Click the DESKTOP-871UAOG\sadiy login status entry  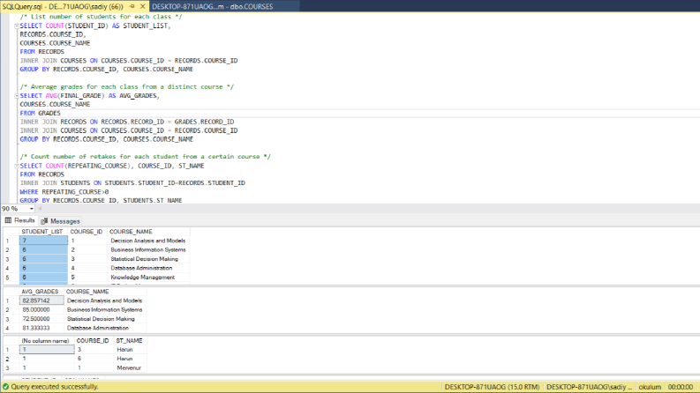click(x=590, y=387)
